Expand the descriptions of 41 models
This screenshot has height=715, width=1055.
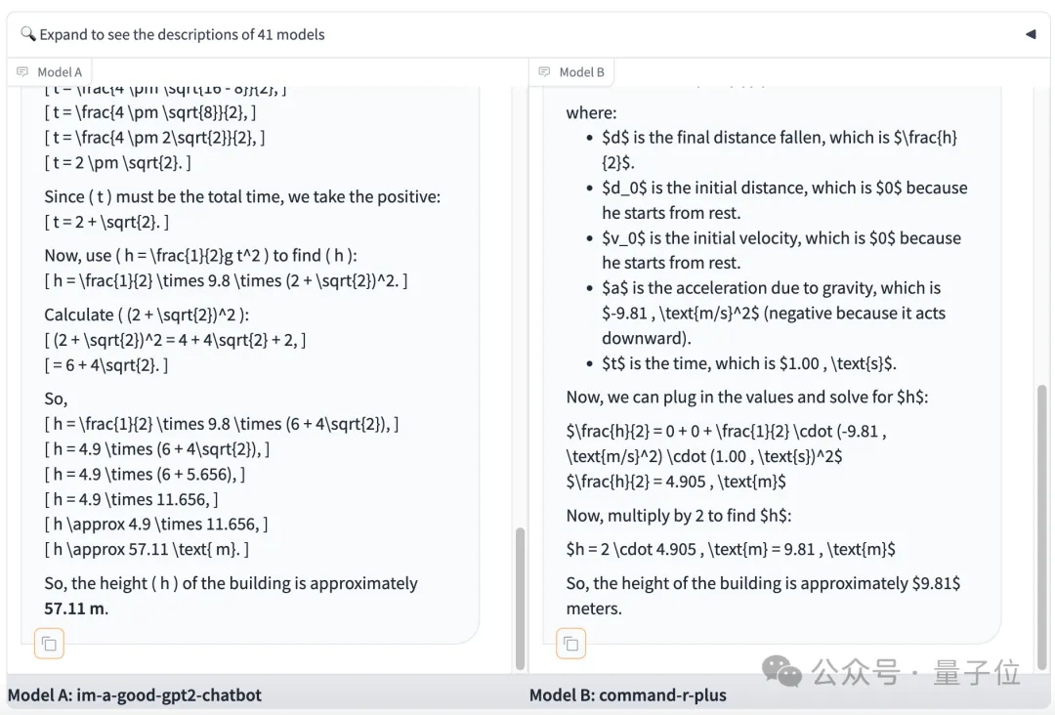point(182,34)
